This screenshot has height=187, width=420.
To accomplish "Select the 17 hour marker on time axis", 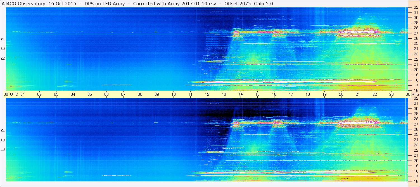I will [291, 94].
